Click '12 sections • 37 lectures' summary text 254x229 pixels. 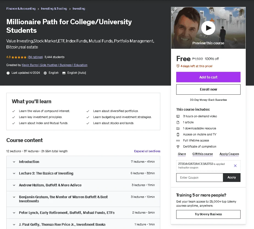click(23, 151)
